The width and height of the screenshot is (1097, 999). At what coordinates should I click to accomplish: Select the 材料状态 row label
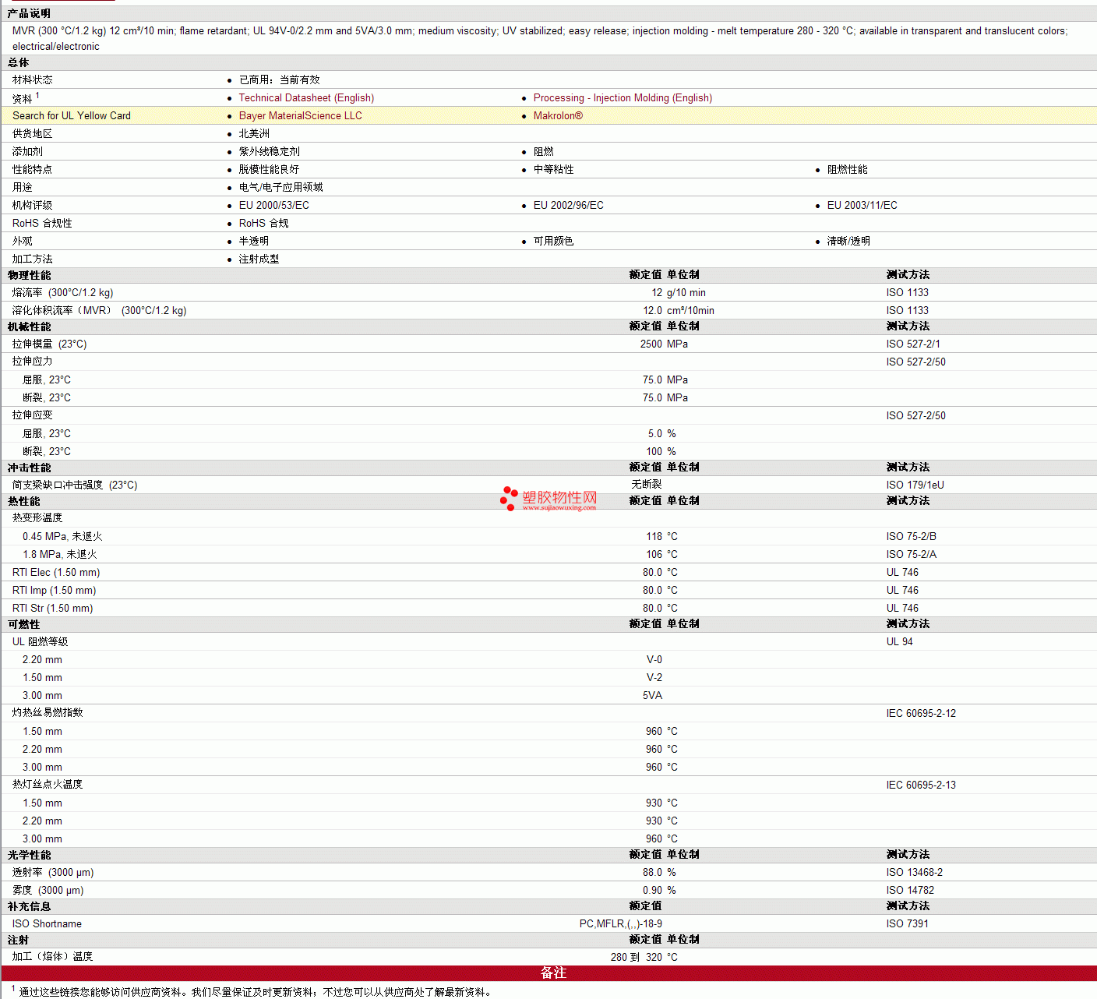[33, 80]
